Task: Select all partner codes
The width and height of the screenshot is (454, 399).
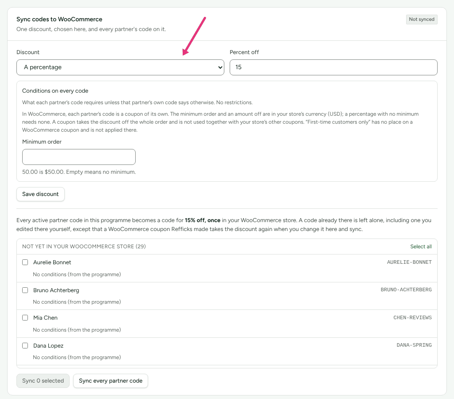Action: click(421, 246)
